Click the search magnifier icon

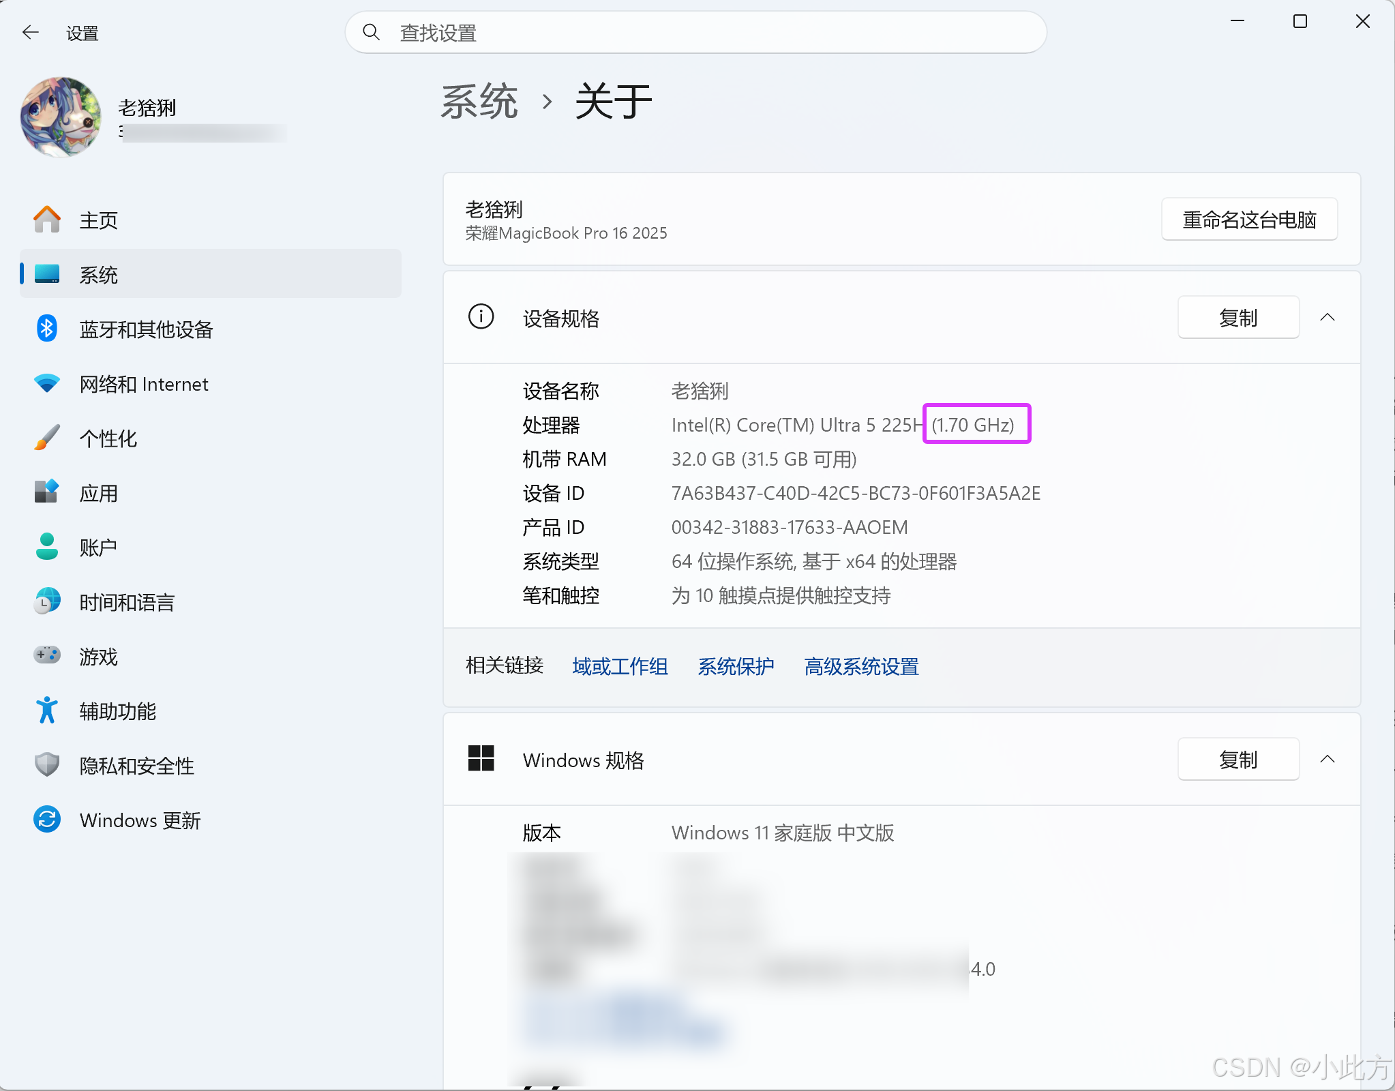pos(371,32)
